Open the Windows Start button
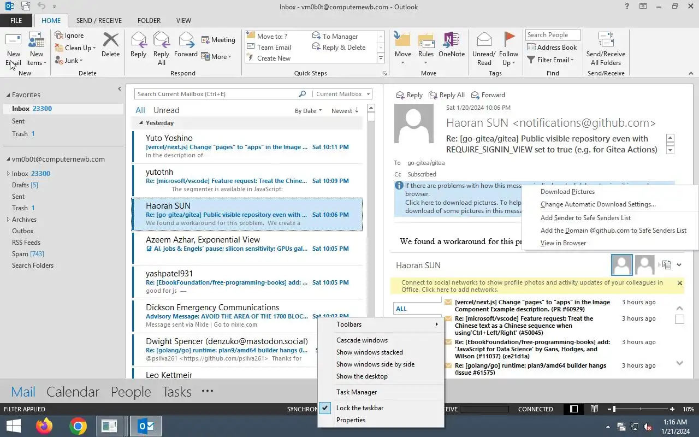 pos(14,426)
